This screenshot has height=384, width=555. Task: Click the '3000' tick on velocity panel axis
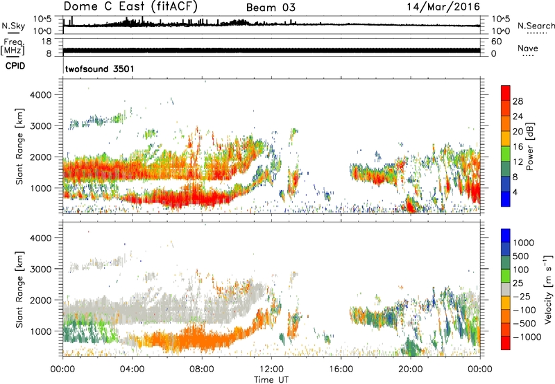(40, 269)
